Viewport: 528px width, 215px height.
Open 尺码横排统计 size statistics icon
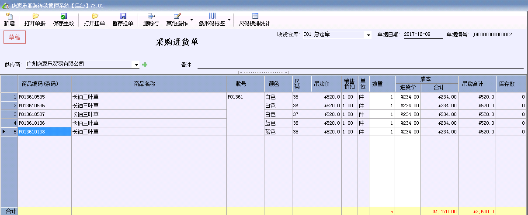[255, 16]
